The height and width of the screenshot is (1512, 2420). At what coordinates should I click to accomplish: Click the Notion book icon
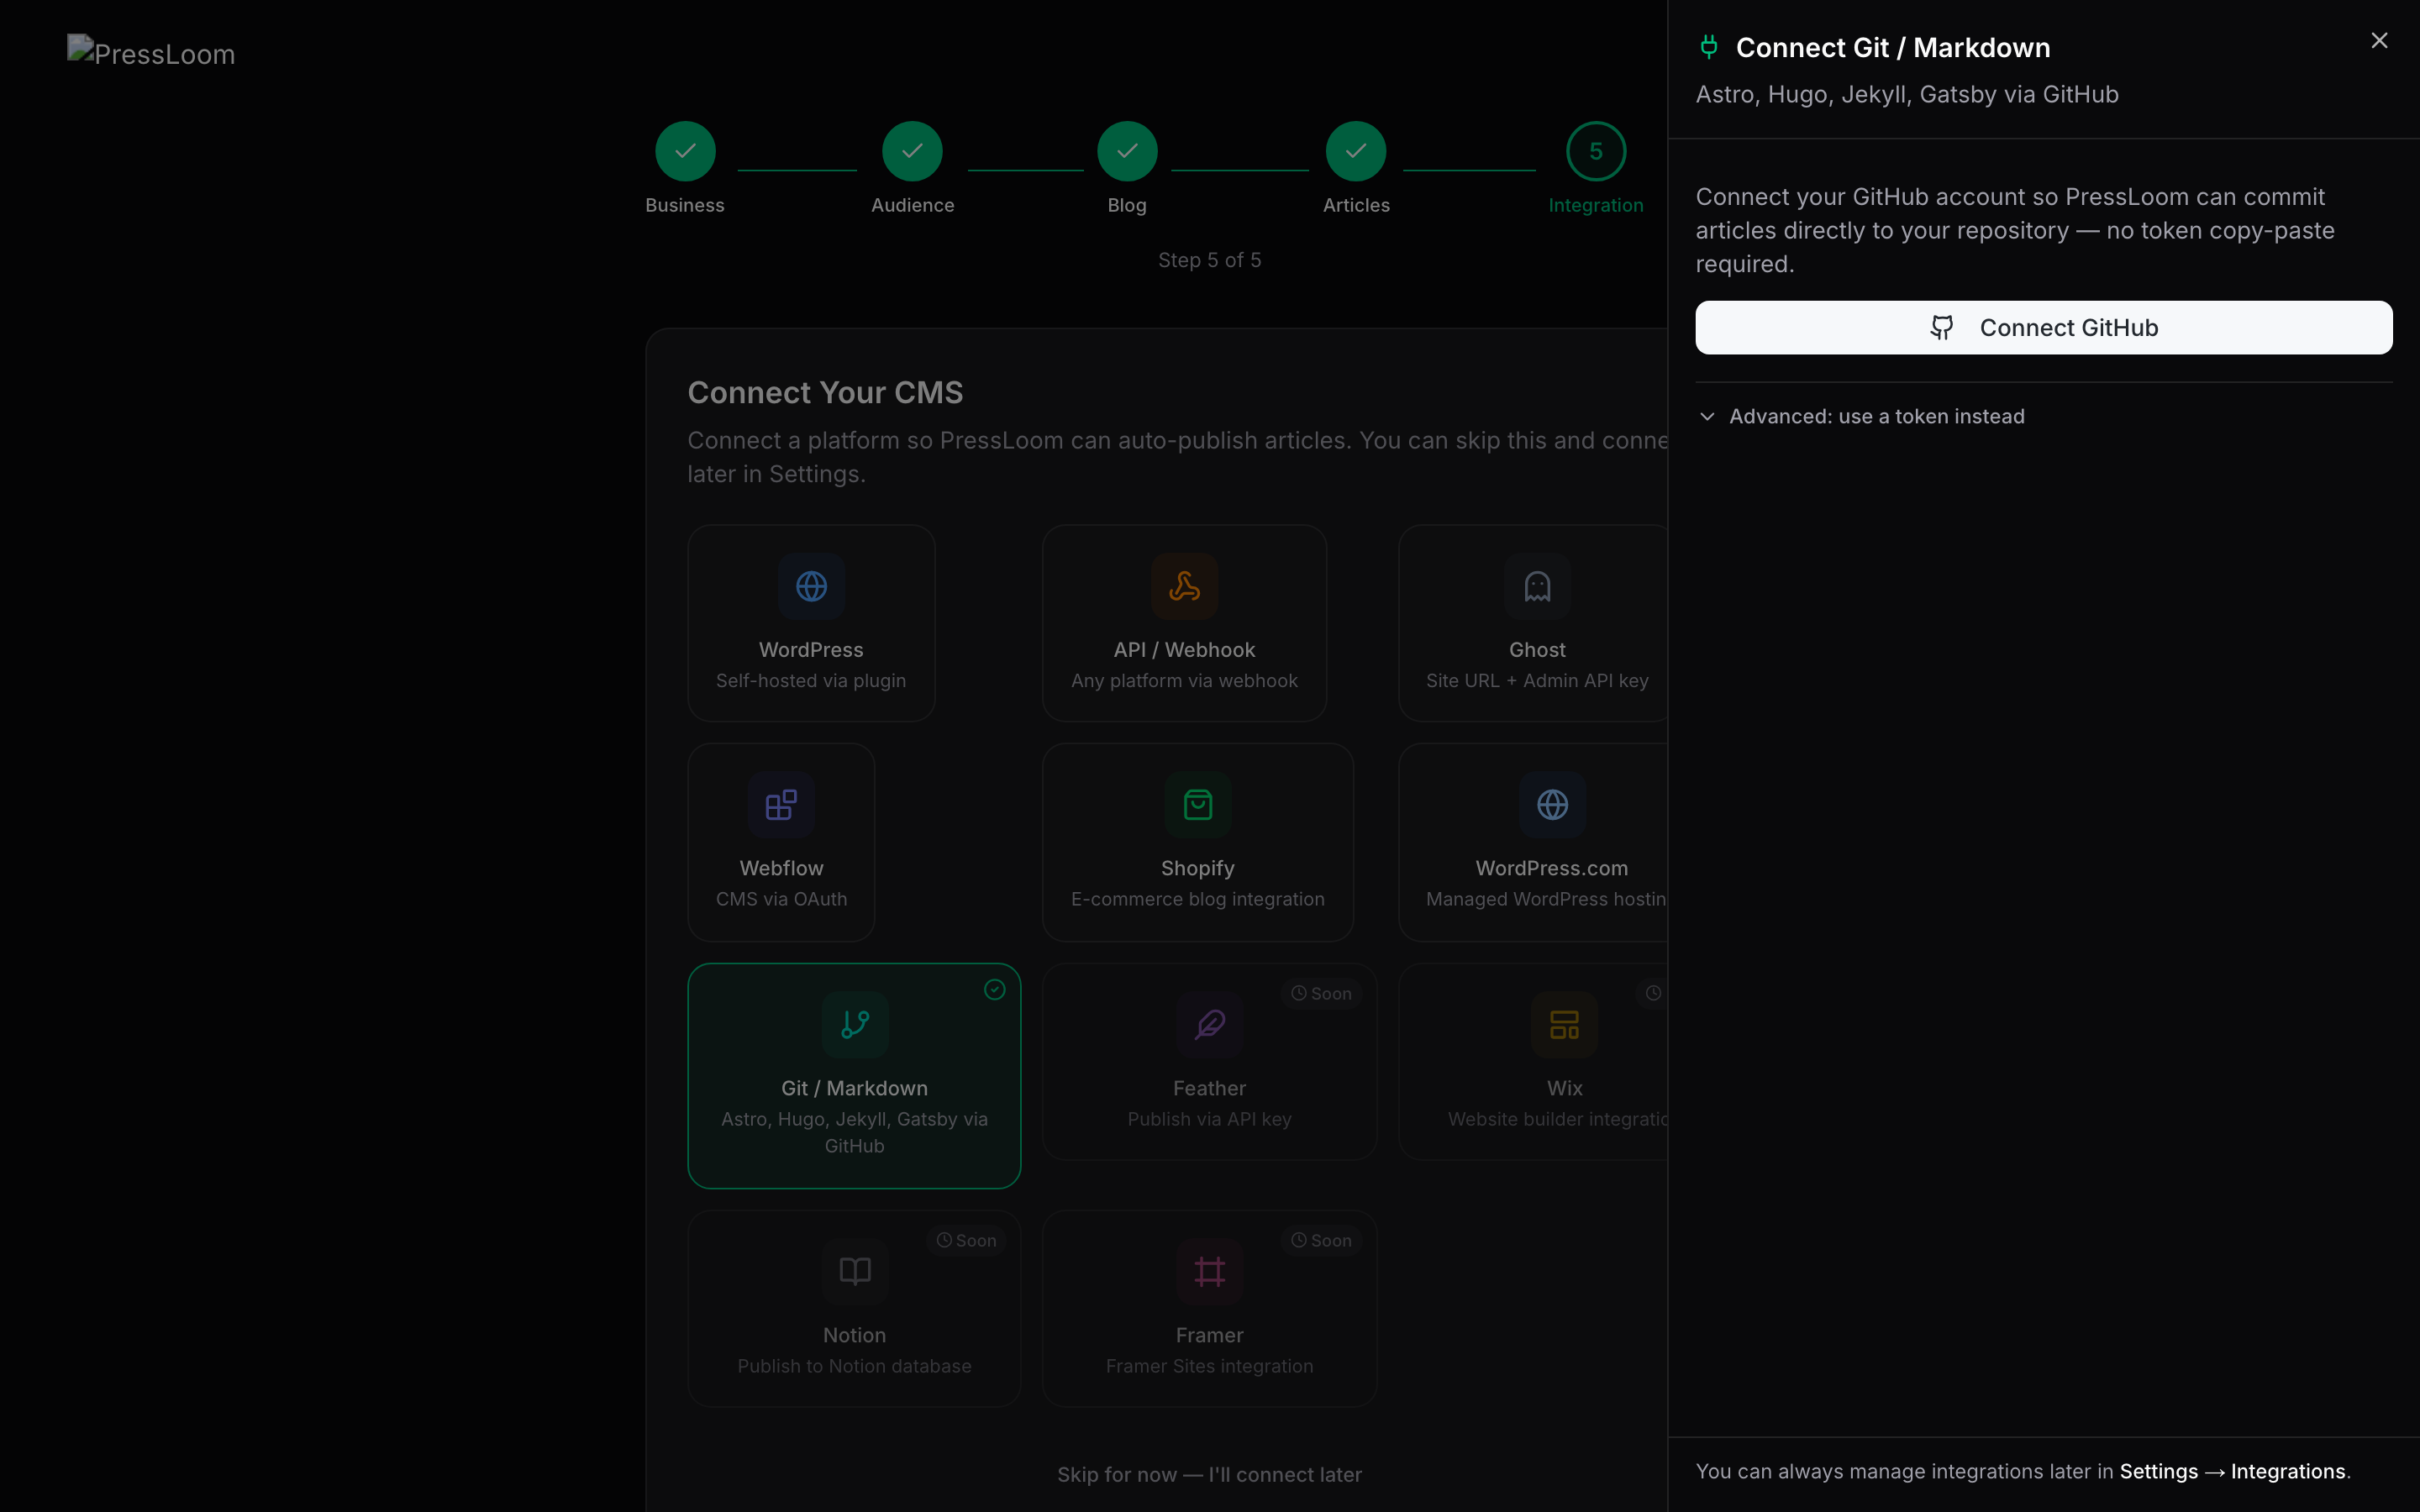855,1271
